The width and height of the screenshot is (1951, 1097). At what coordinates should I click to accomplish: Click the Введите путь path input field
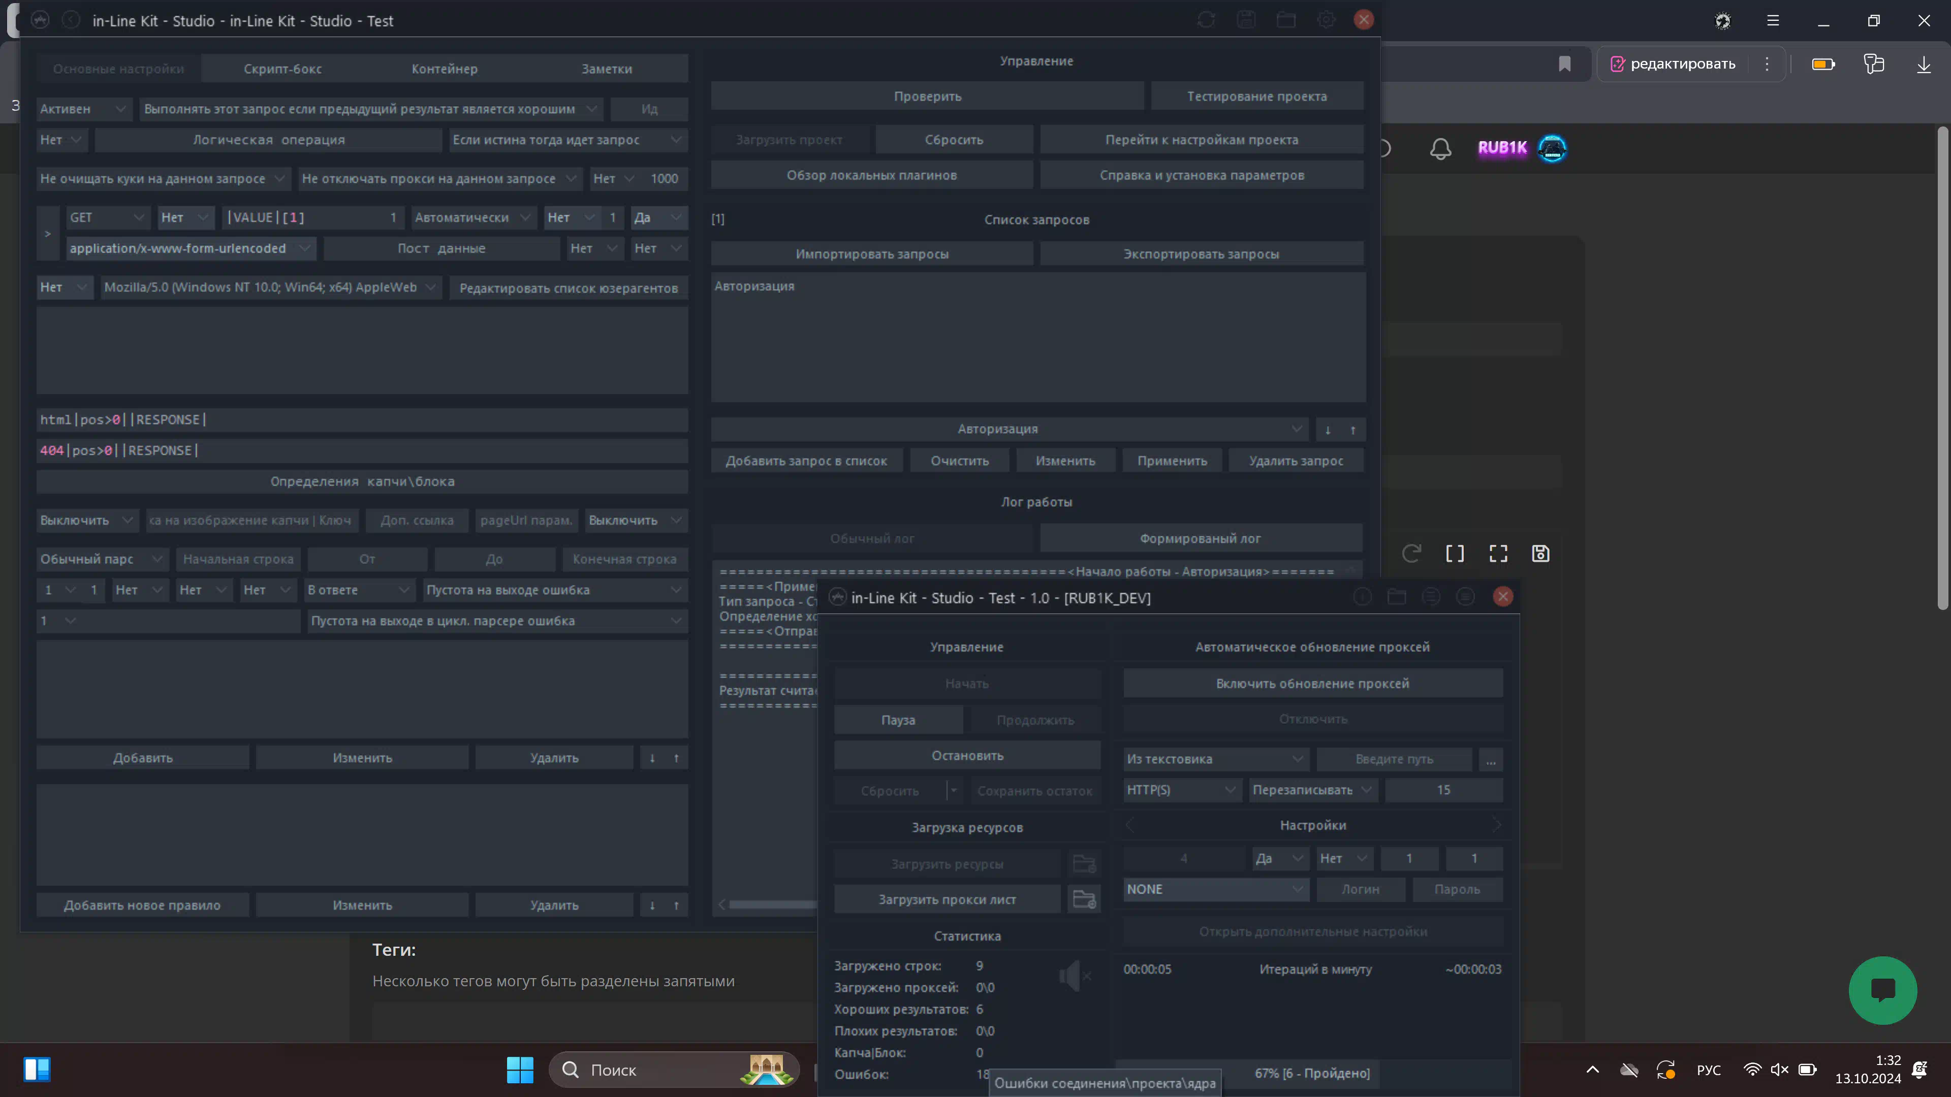1394,759
